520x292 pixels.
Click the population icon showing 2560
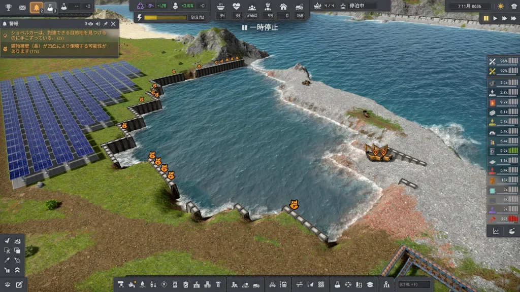pyautogui.click(x=252, y=7)
